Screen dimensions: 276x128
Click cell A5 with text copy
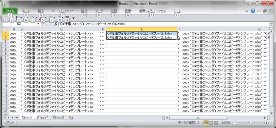pyautogui.click(x=14, y=50)
